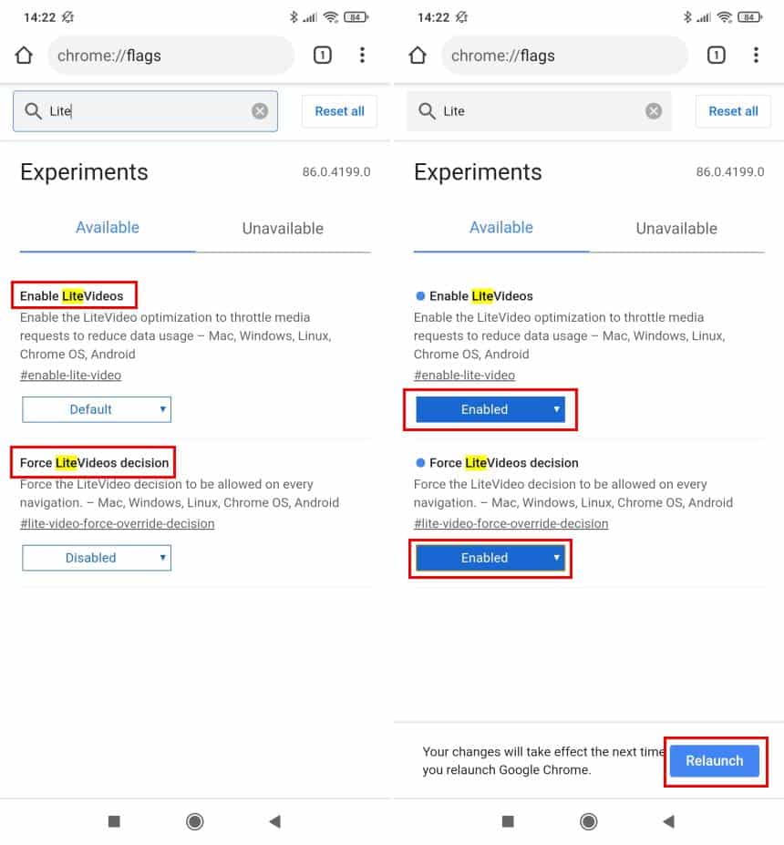Tap Android back button on right screen

669,821
